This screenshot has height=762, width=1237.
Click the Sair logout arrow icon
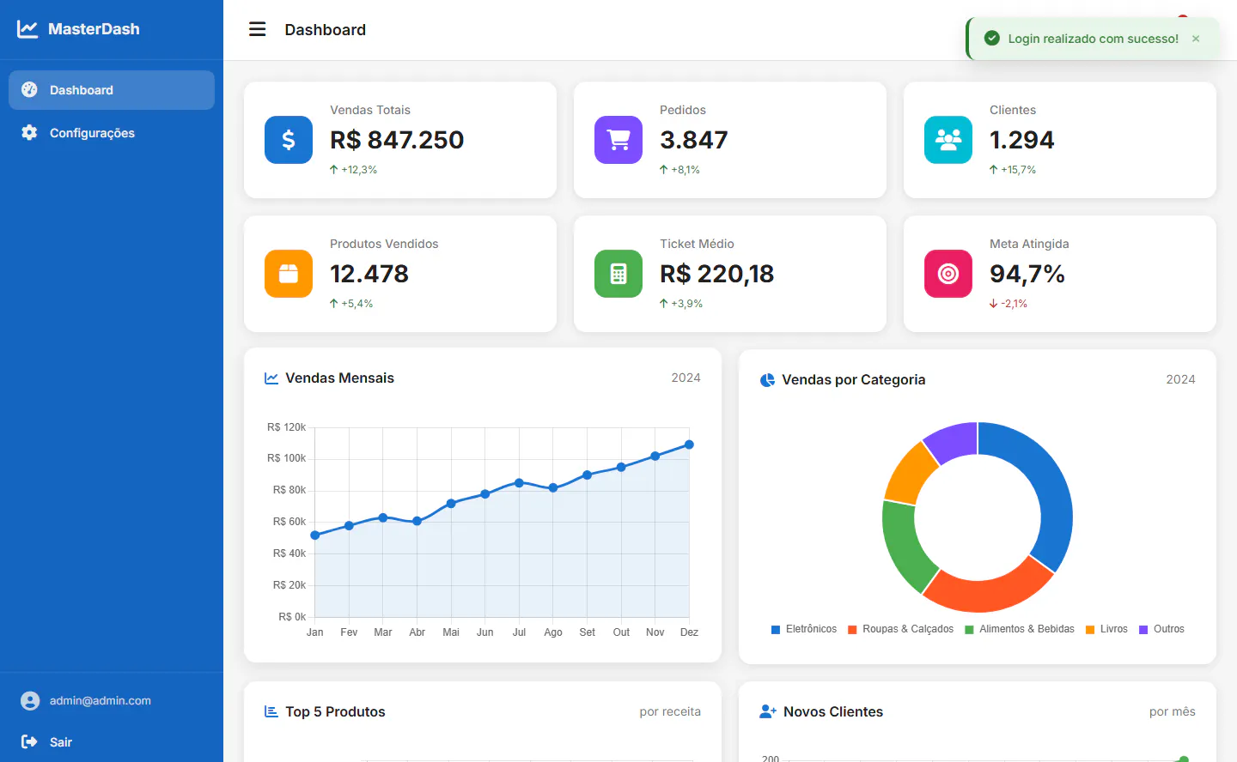coord(29,741)
